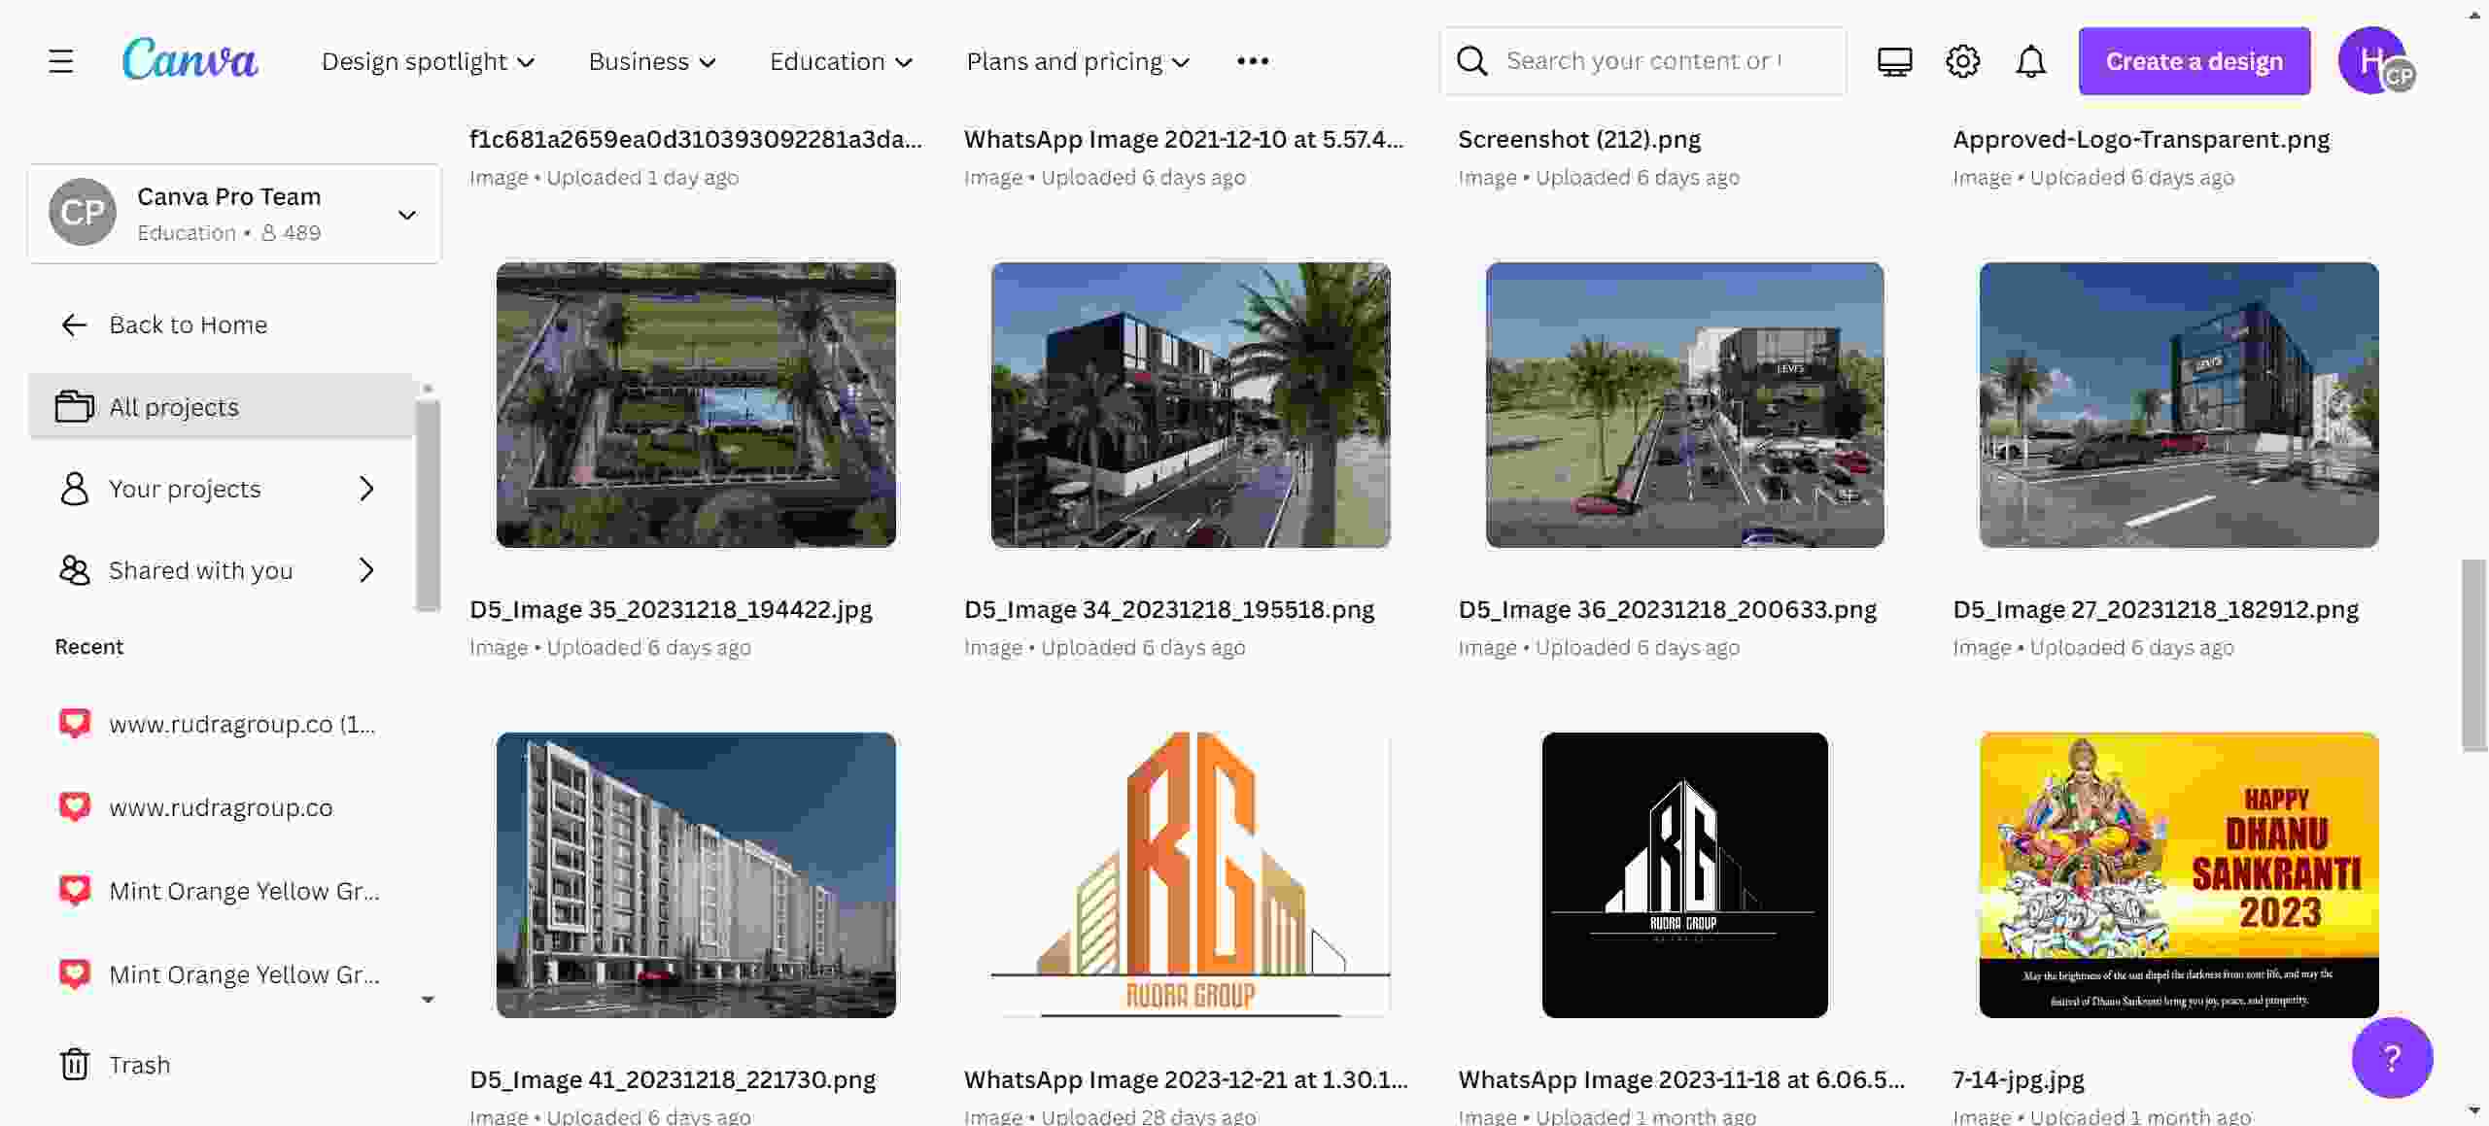The width and height of the screenshot is (2489, 1126).
Task: Open the settings gear icon
Action: coord(1962,61)
